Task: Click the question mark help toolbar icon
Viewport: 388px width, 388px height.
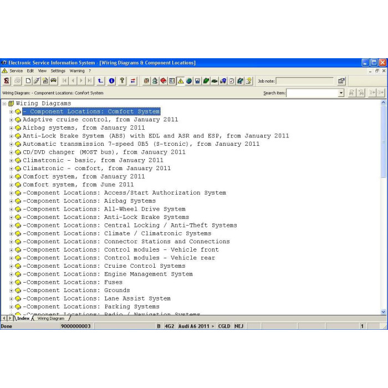Action: coord(122,81)
